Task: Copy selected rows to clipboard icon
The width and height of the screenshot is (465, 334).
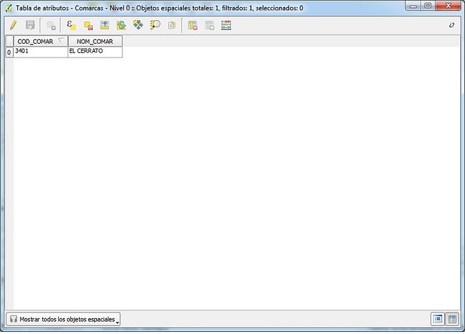Action: pyautogui.click(x=172, y=26)
